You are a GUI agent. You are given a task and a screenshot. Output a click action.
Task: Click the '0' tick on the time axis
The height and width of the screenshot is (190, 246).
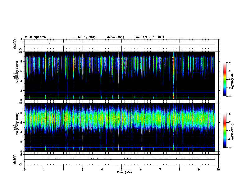tap(25, 170)
